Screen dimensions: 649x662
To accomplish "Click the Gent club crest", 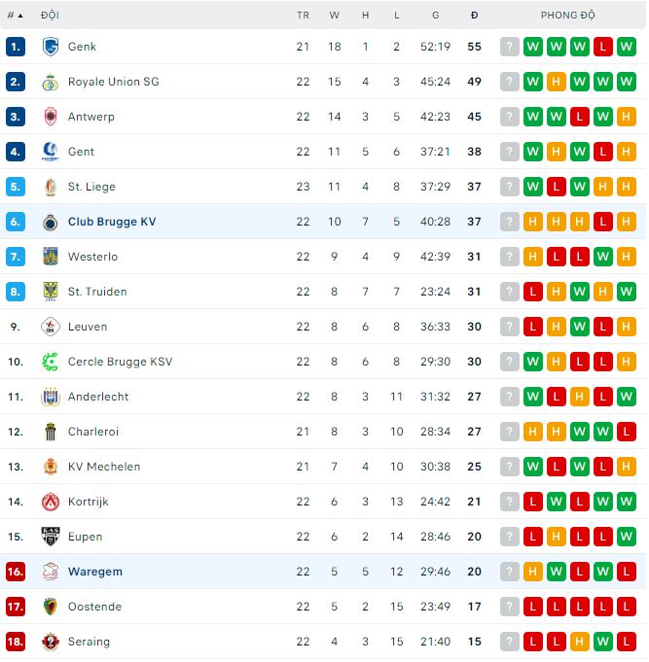I will click(x=51, y=152).
